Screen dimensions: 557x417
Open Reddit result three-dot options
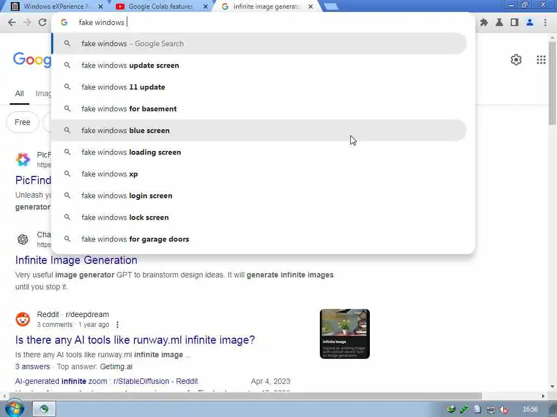click(117, 325)
